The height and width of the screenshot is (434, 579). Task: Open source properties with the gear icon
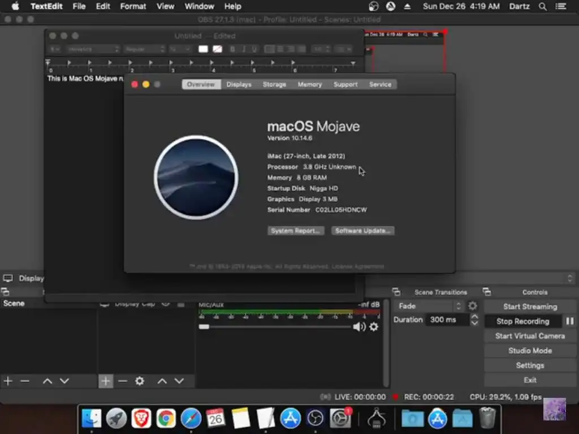coord(140,381)
